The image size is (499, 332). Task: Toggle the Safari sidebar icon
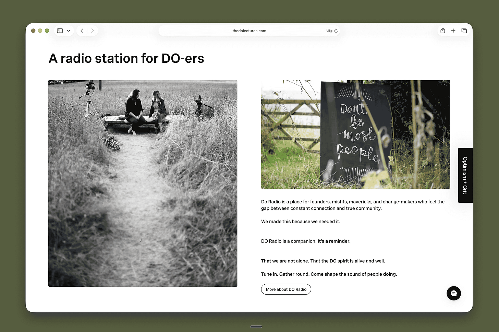(x=60, y=31)
